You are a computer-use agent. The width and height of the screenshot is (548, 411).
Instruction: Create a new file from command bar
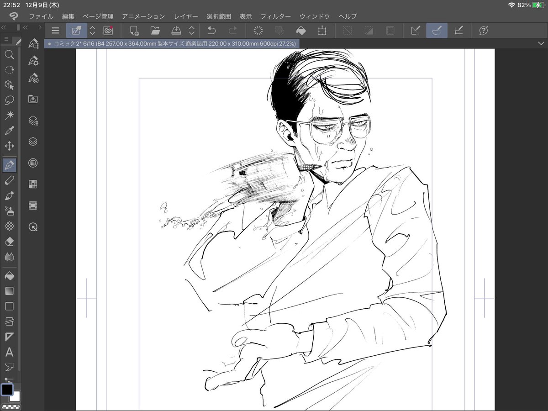point(134,31)
